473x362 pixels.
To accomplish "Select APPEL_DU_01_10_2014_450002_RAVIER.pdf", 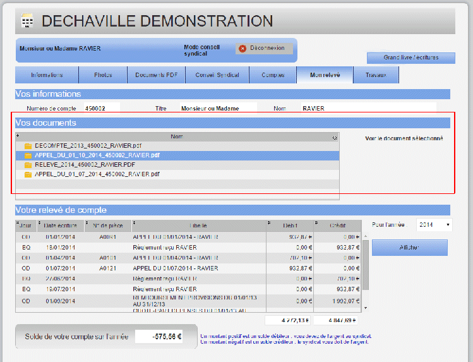I will click(177, 155).
